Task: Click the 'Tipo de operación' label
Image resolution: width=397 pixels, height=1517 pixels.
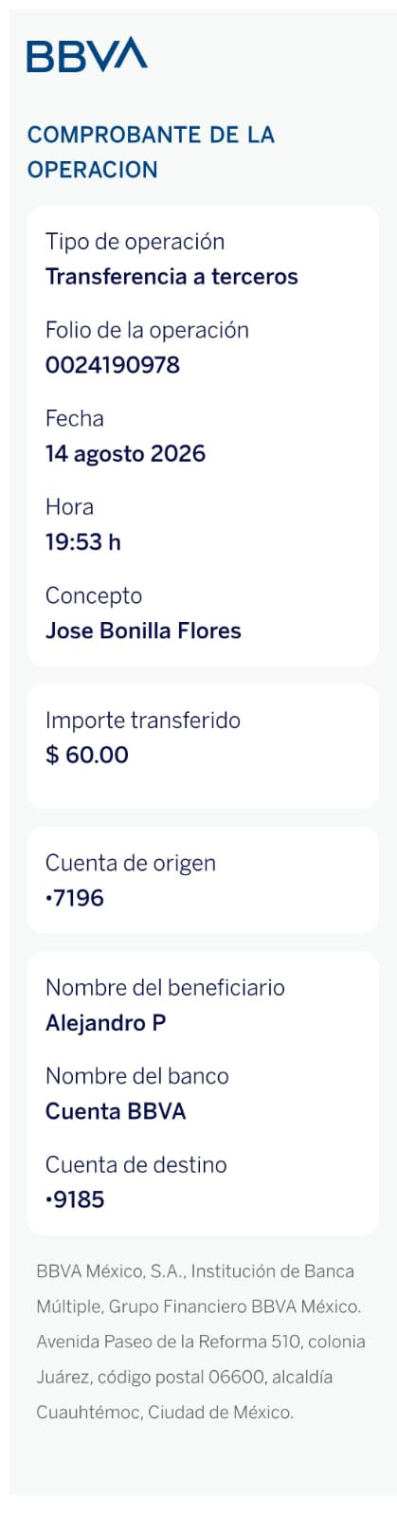Action: [x=135, y=242]
